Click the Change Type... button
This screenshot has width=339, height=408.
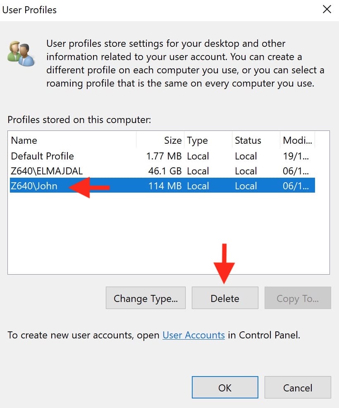pos(146,298)
